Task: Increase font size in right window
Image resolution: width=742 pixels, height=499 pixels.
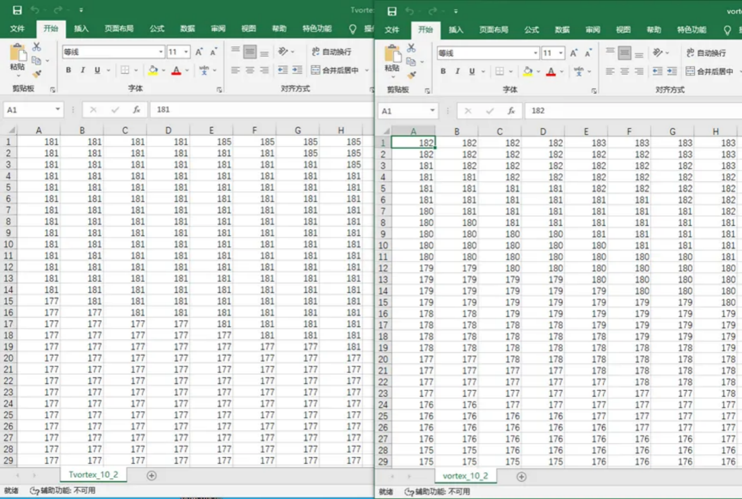Action: [x=573, y=53]
